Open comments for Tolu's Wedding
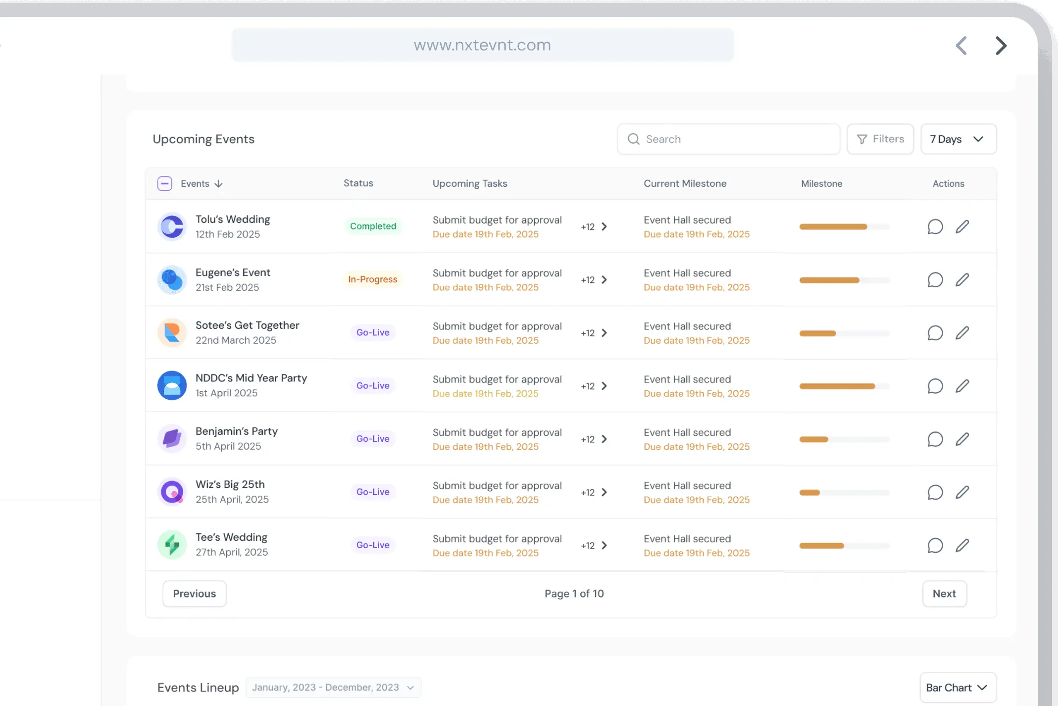 [935, 226]
